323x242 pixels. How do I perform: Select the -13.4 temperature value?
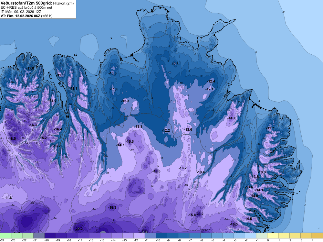coord(201,172)
